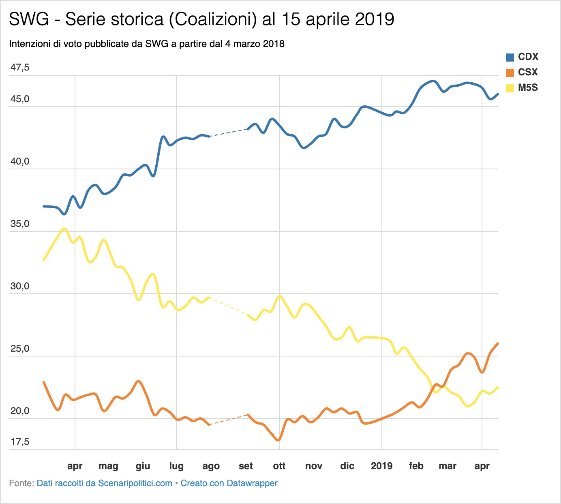
Task: Click the '2019' x-axis label
Action: [382, 466]
